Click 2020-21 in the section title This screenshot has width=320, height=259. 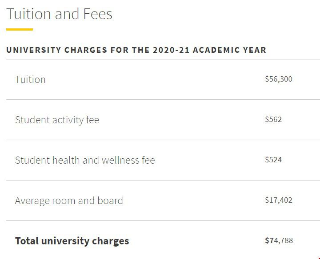coord(171,50)
